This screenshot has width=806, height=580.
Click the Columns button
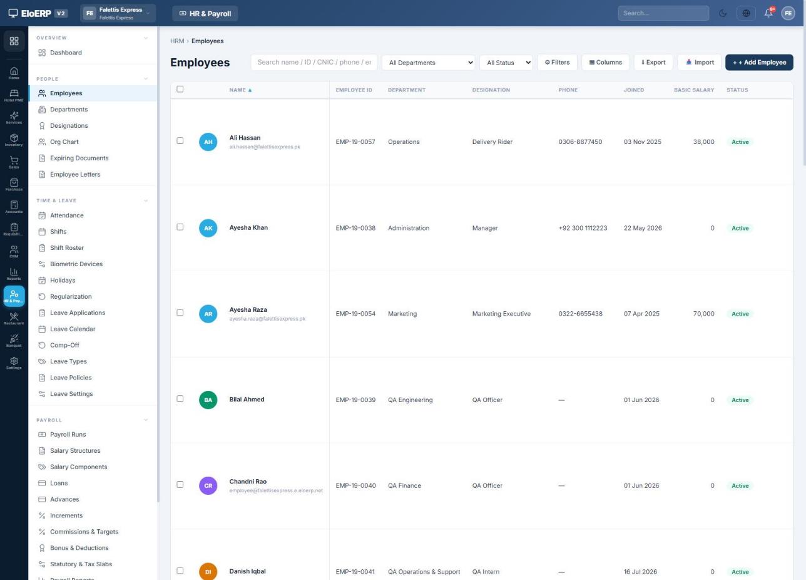pos(605,63)
